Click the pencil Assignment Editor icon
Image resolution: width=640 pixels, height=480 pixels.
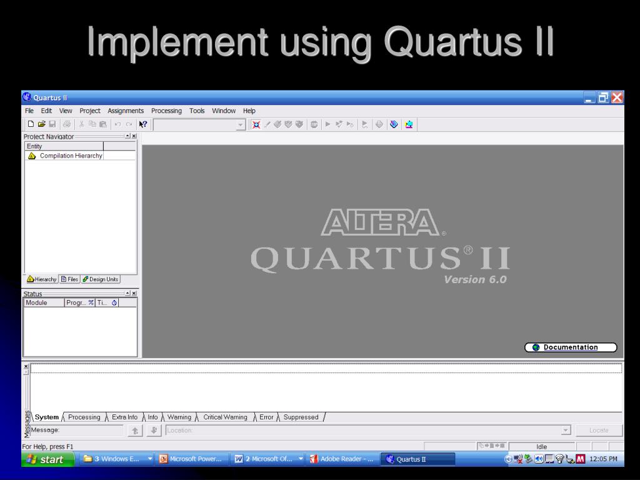267,124
